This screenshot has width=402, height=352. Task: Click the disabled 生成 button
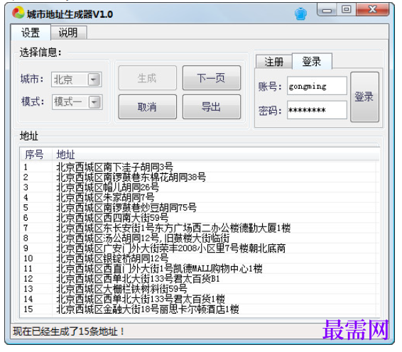(x=148, y=78)
